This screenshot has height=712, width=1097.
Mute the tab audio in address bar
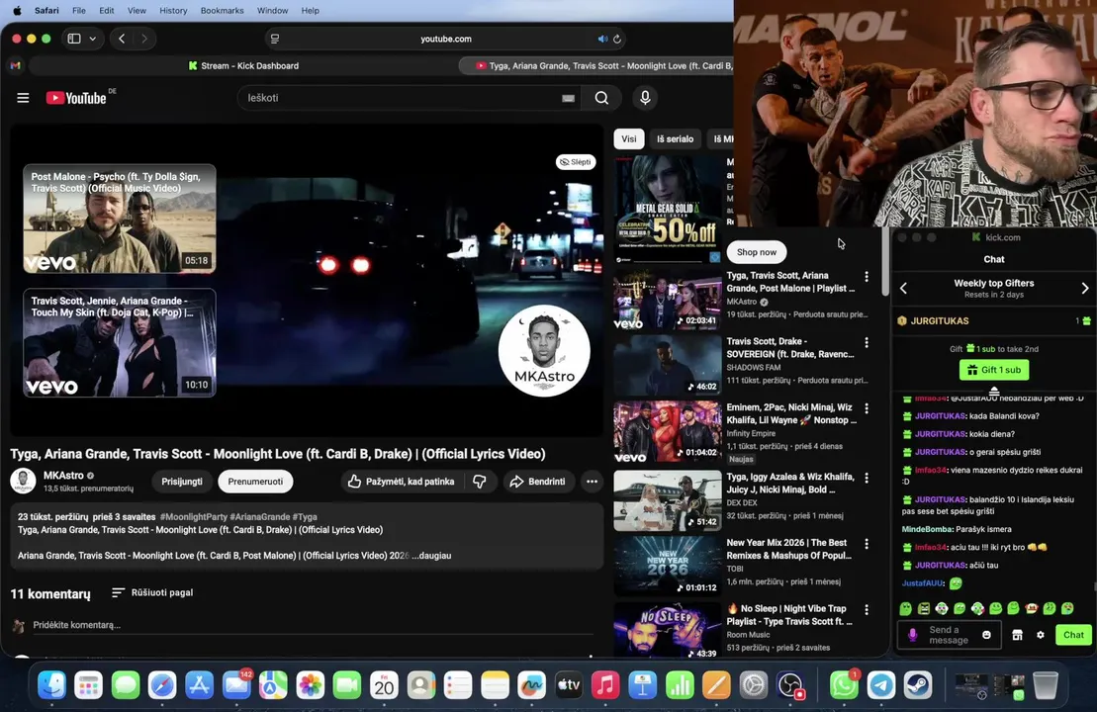(602, 40)
